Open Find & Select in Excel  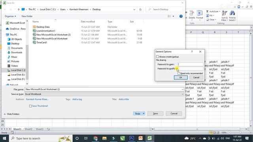(232, 16)
